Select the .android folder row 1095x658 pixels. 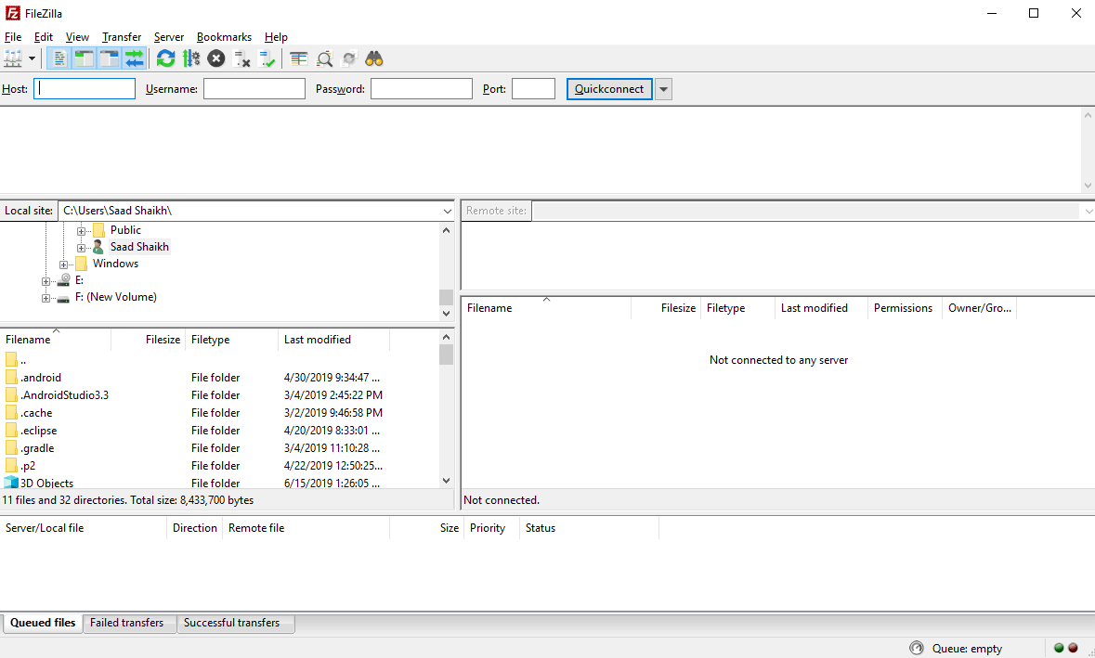(219, 378)
